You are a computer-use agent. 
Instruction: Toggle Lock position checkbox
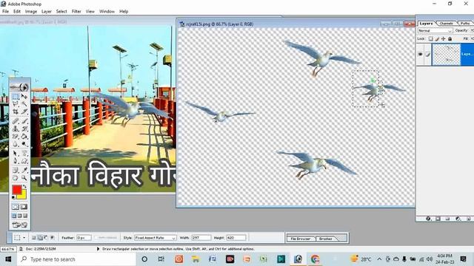(444, 39)
